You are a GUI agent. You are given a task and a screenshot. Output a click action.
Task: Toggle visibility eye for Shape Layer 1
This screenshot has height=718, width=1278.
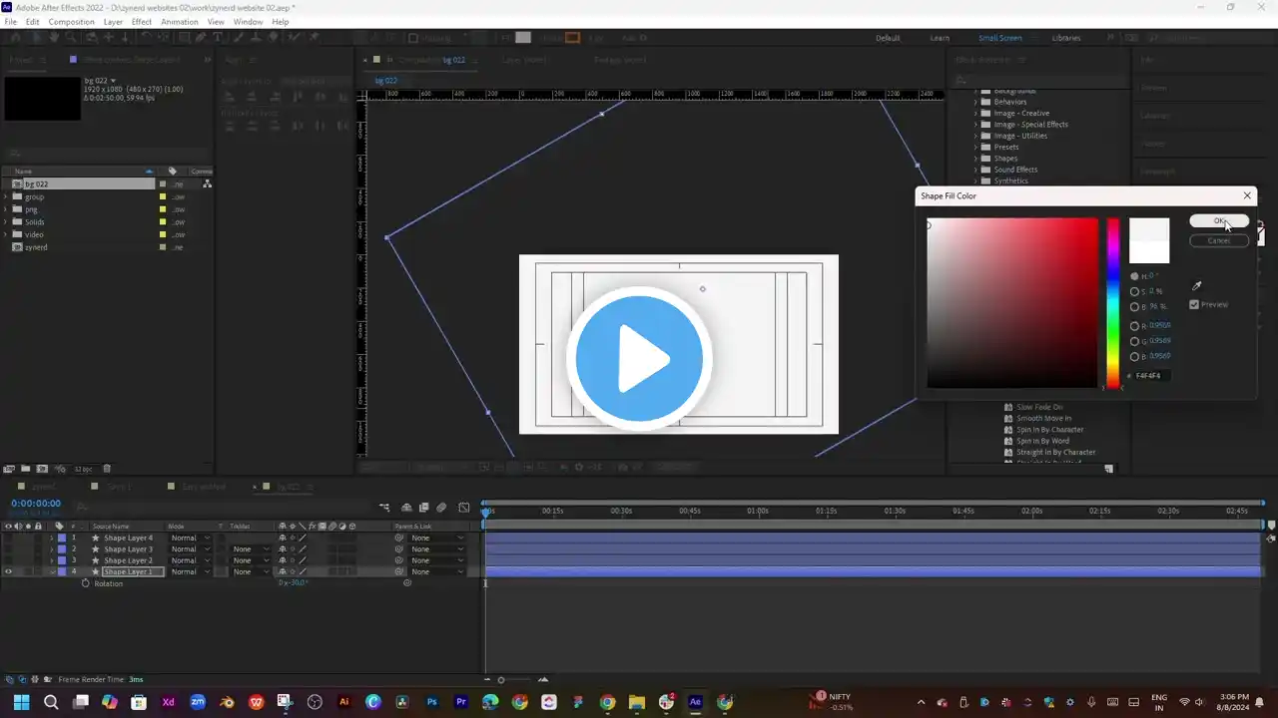tap(8, 572)
